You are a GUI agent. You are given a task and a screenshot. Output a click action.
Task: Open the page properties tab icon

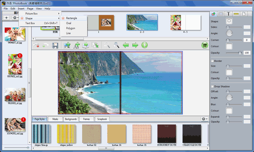[244, 14]
